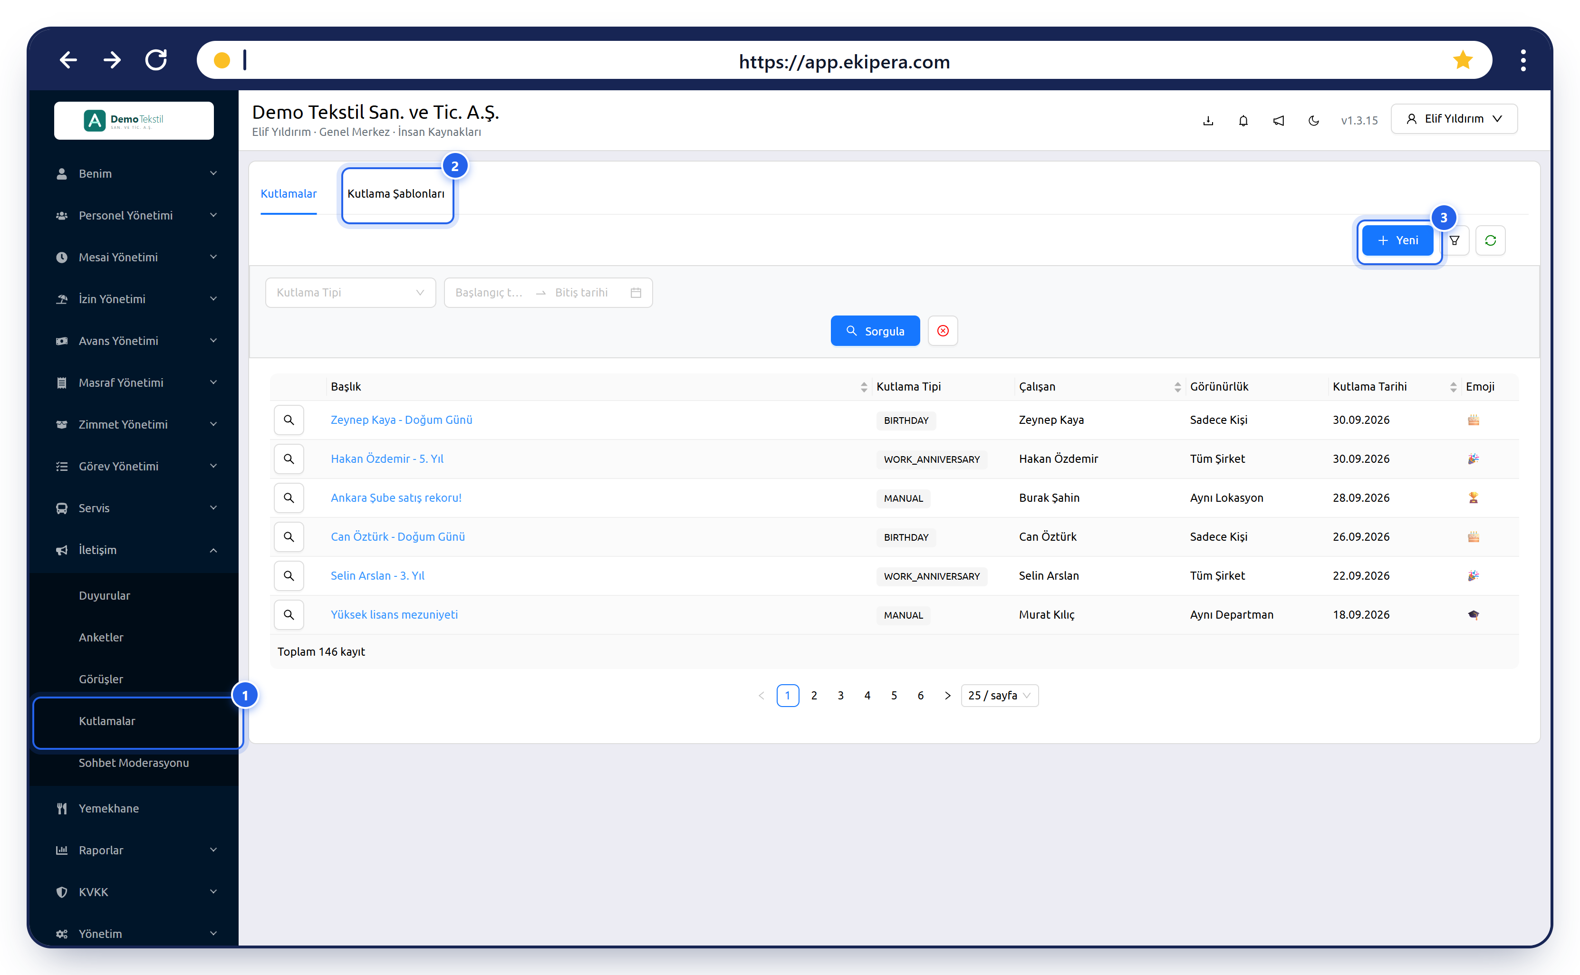Screen dimensions: 1580x975
Task: Click the calendar icon in date range field
Action: (x=636, y=293)
